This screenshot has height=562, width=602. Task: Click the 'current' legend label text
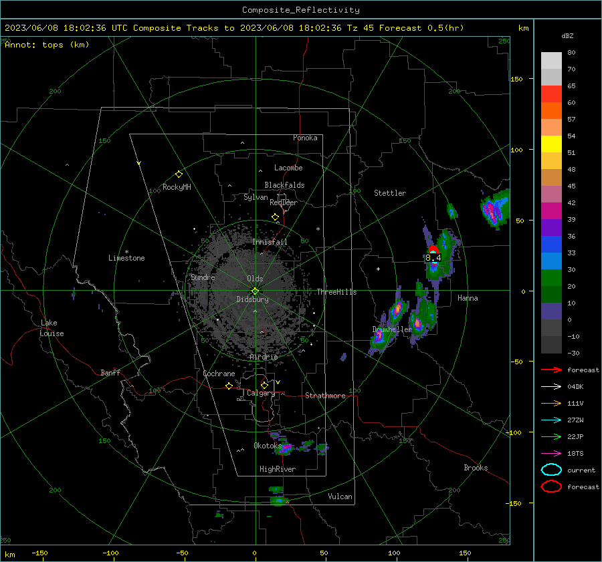[581, 470]
